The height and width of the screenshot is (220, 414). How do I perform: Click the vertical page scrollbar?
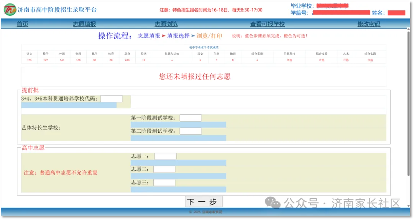click(409, 103)
